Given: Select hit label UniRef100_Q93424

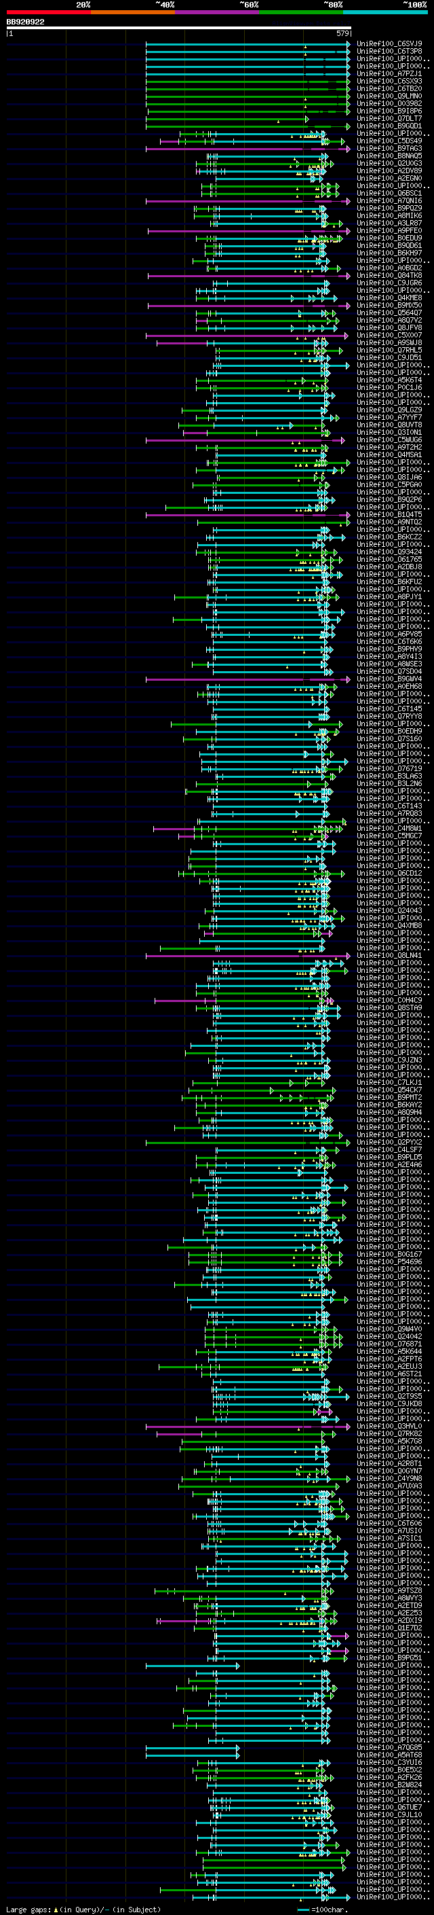Looking at the screenshot, I should [389, 552].
